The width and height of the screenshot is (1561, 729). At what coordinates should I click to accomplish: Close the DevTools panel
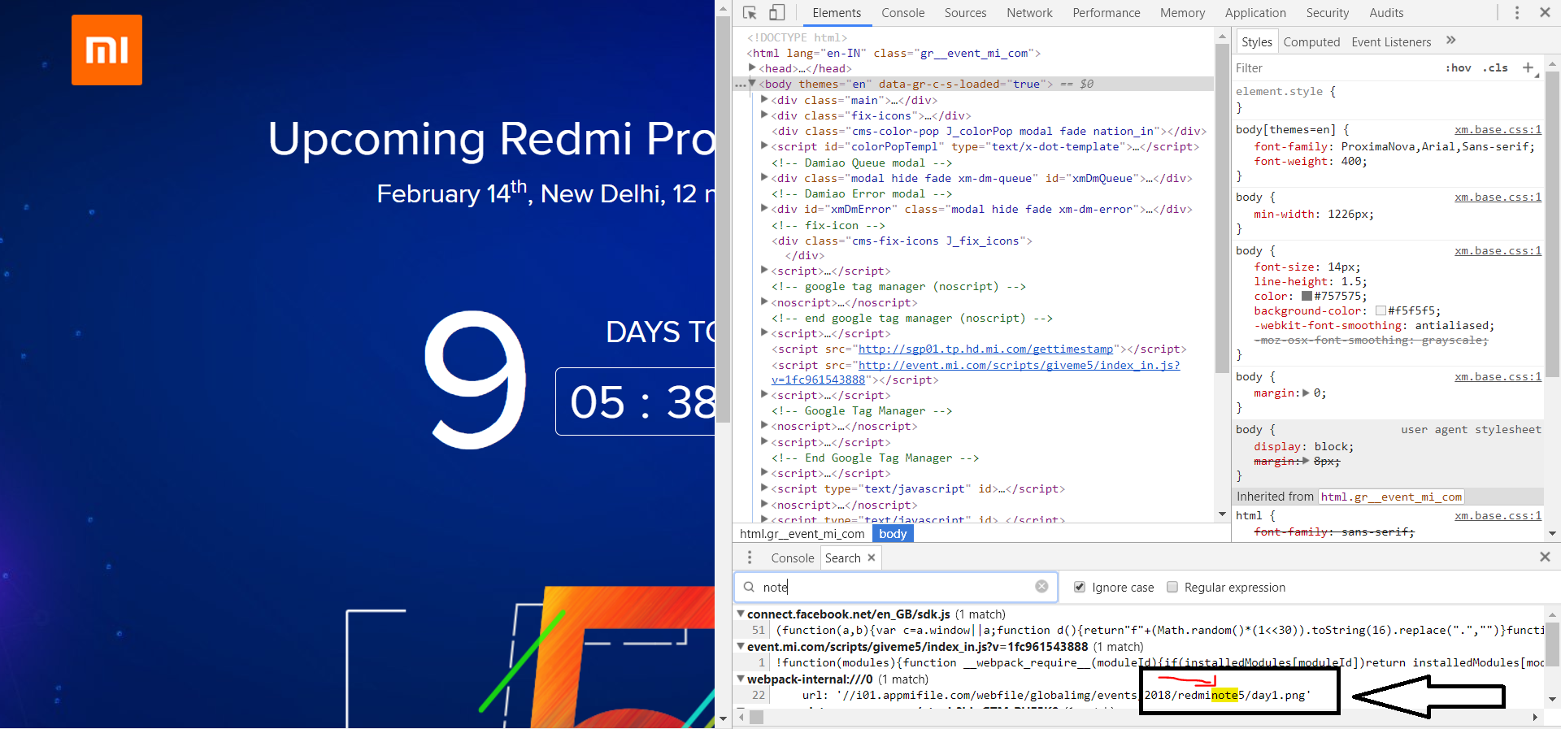point(1545,13)
